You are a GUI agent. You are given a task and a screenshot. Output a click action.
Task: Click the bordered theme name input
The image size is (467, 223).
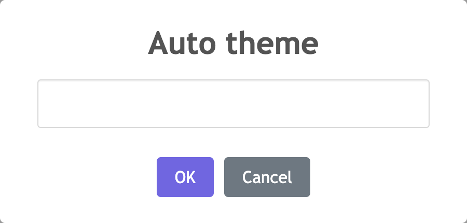tap(233, 104)
